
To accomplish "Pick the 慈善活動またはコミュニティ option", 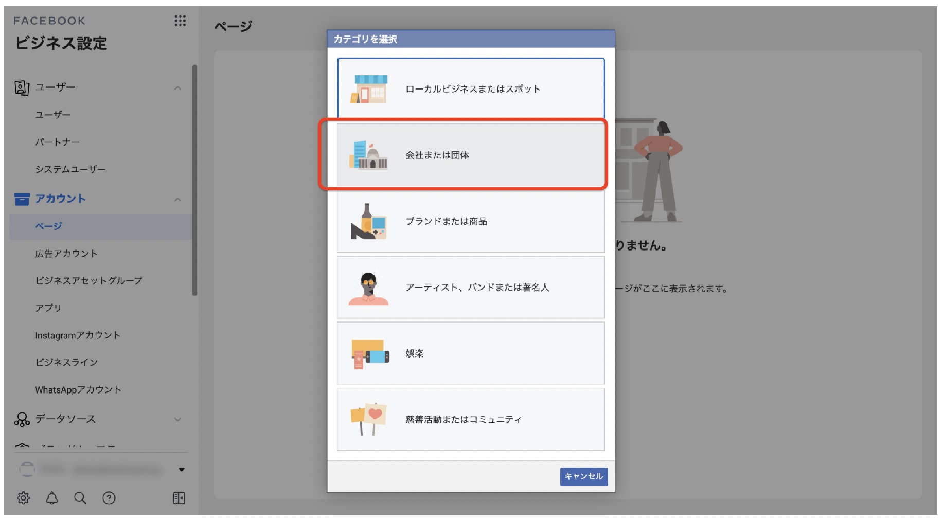I will [470, 419].
